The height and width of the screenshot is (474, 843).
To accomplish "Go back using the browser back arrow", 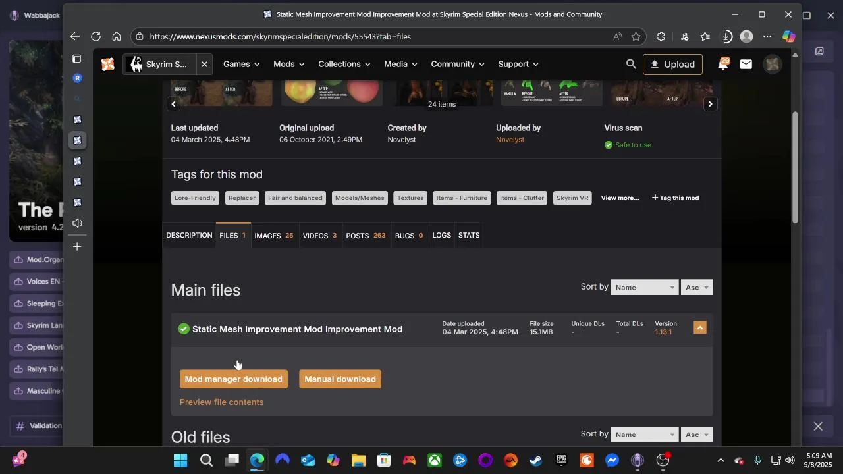I will pos(75,37).
